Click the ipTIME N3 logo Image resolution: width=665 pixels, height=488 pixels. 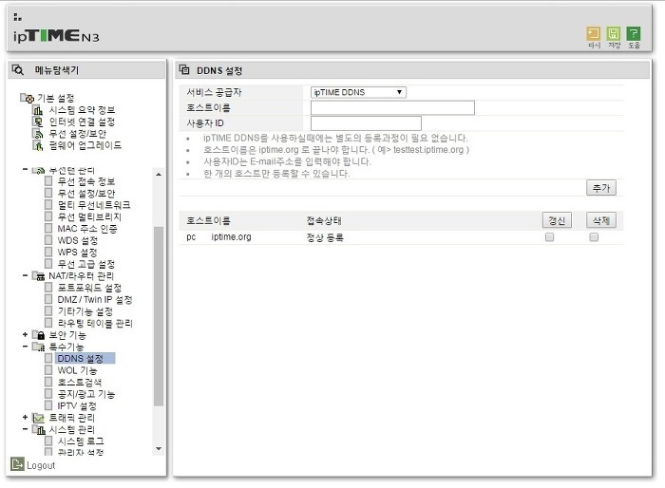(56, 36)
